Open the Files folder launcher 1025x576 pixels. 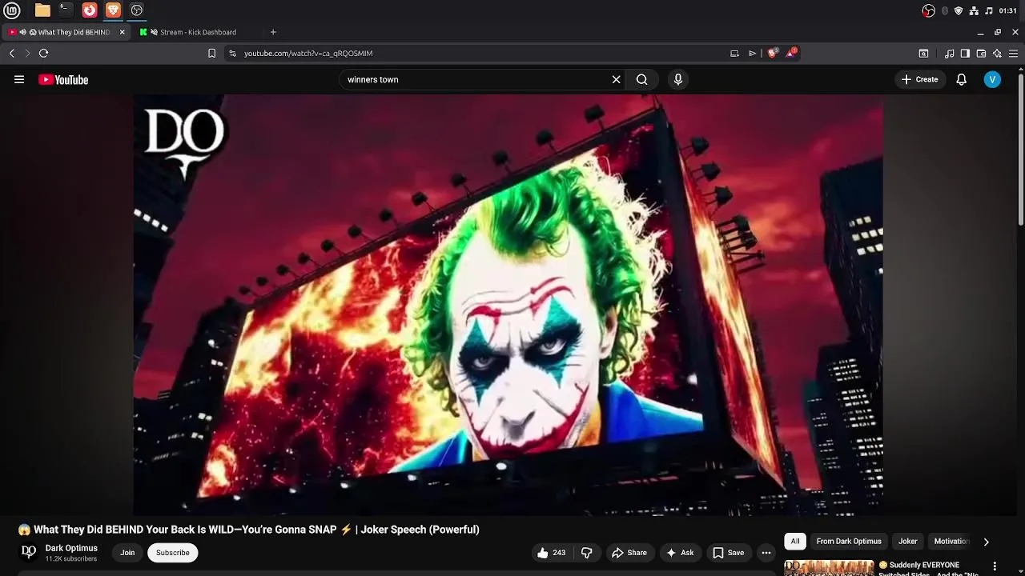pos(42,10)
